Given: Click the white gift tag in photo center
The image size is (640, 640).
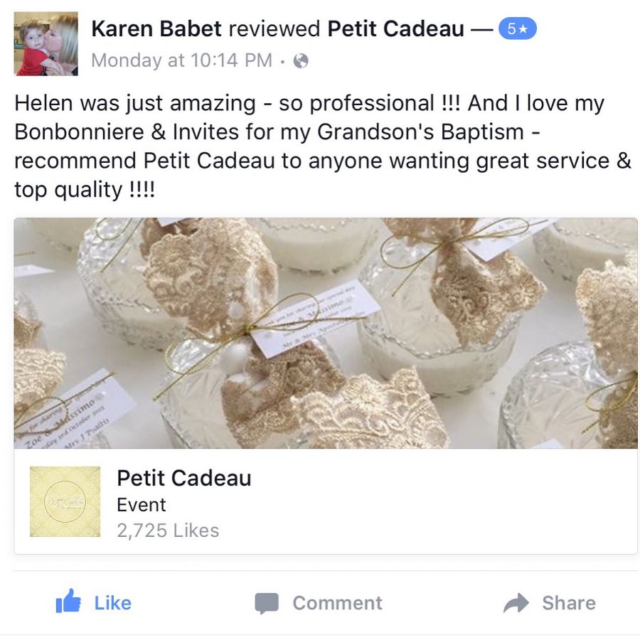Looking at the screenshot, I should 314,319.
